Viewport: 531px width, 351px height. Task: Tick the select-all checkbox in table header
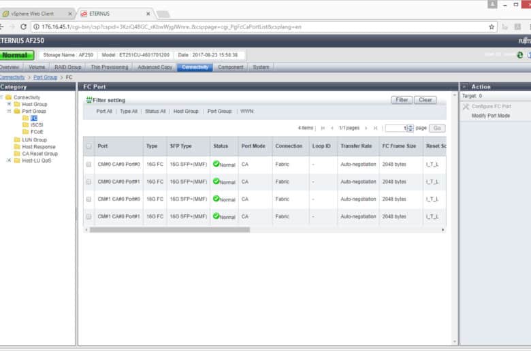point(88,146)
